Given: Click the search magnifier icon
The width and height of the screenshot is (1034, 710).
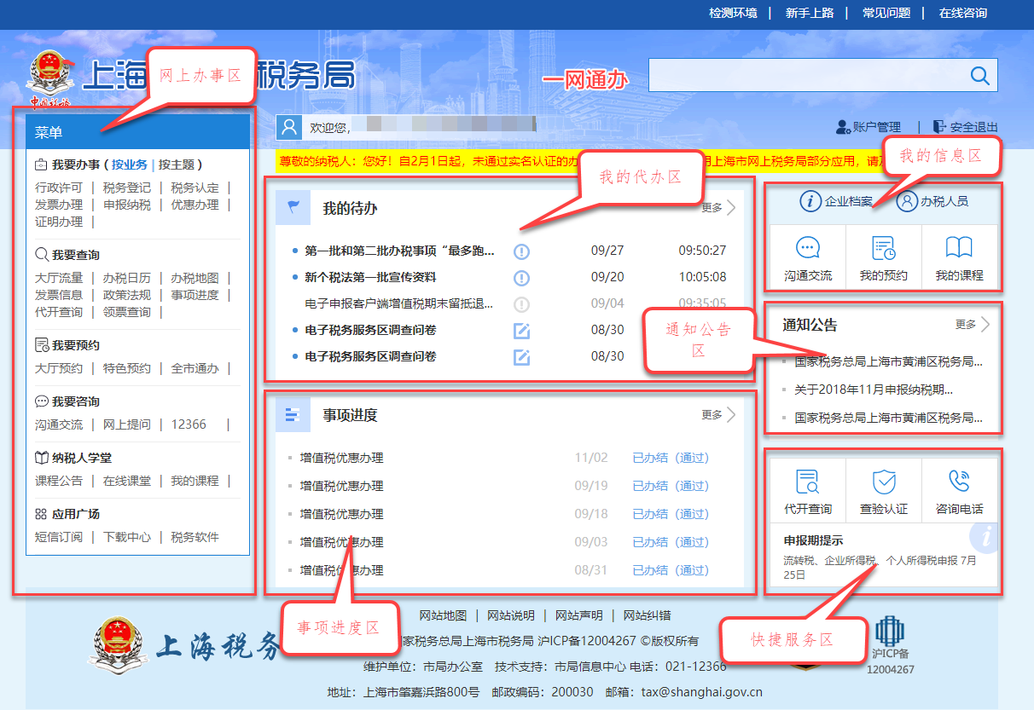Looking at the screenshot, I should [x=979, y=76].
